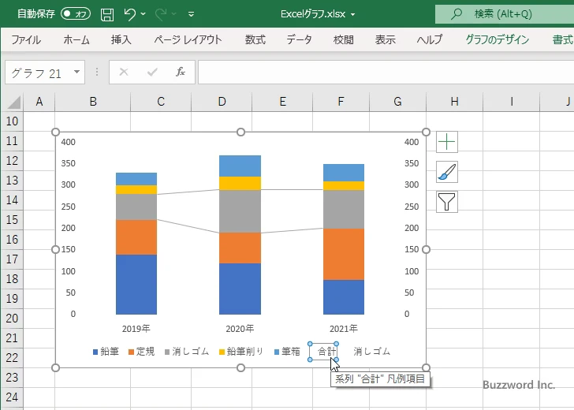Click the Chart Filters funnel button
Image resolution: width=574 pixels, height=410 pixels.
click(x=447, y=202)
